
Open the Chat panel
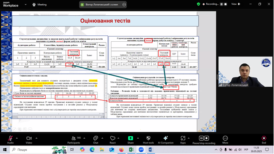(x=95, y=138)
